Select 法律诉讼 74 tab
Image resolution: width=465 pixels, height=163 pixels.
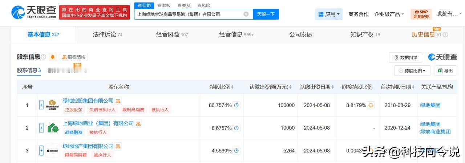(x=108, y=34)
